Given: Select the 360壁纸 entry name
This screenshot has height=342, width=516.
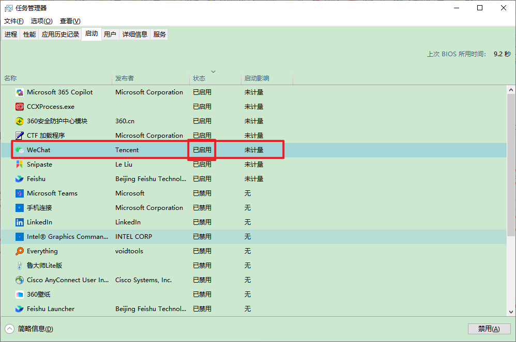Looking at the screenshot, I should (38, 295).
